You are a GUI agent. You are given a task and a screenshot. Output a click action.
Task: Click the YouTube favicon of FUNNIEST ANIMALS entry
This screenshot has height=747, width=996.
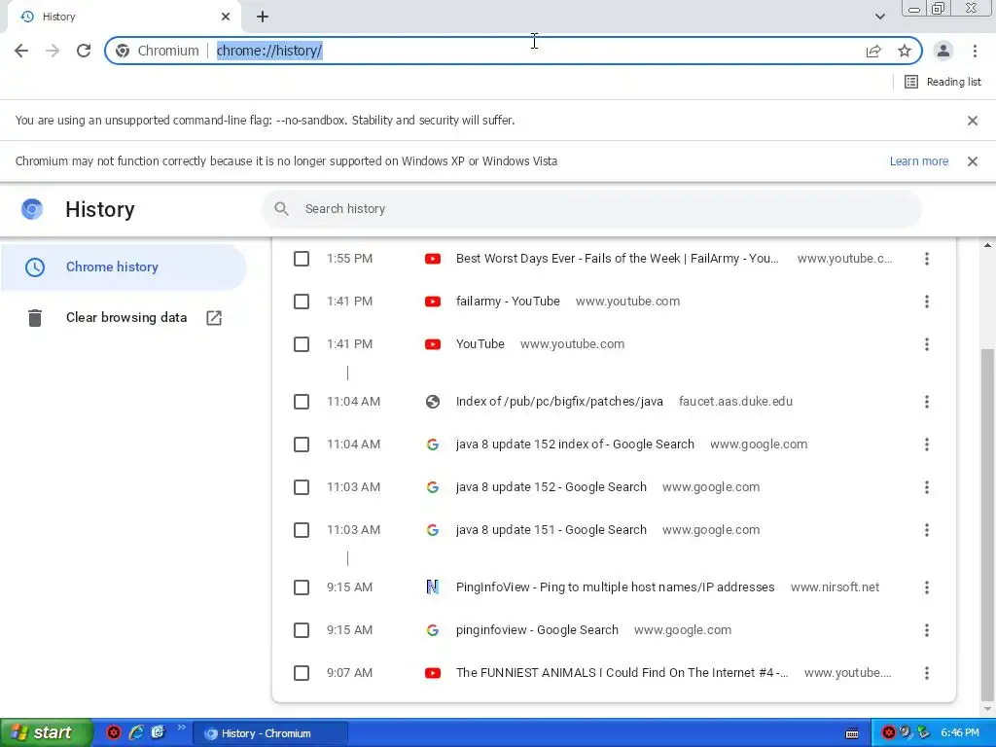(x=433, y=673)
